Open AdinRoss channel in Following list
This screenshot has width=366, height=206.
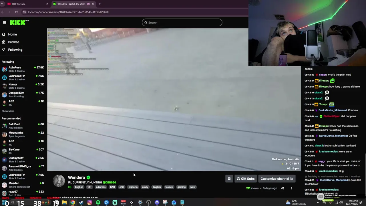23,69
